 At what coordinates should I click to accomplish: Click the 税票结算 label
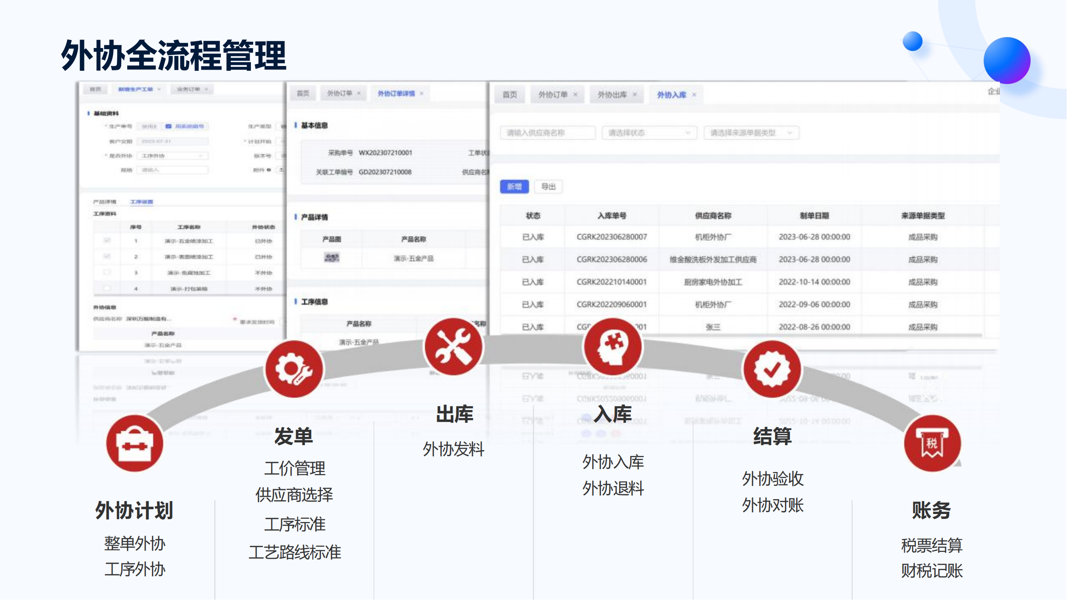(932, 545)
